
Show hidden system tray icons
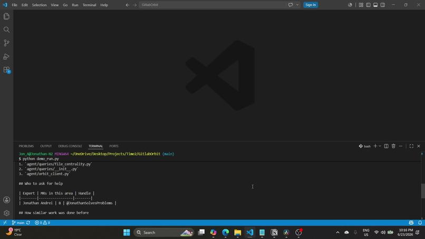(337, 233)
